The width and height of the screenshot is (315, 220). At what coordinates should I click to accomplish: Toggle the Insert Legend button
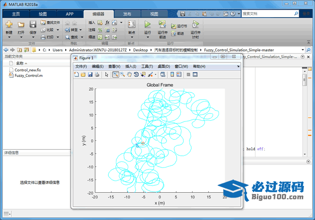[x=179, y=75]
